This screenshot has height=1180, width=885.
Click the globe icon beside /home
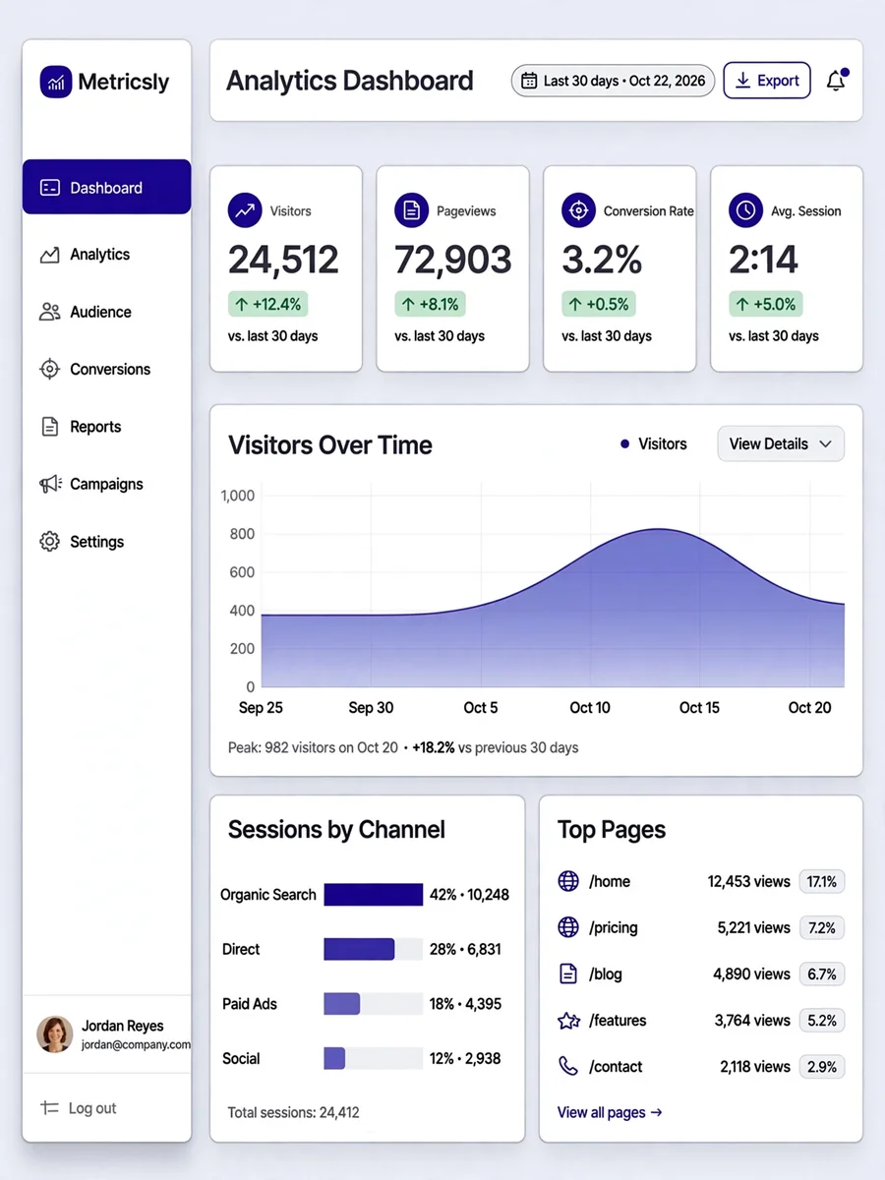click(x=568, y=881)
